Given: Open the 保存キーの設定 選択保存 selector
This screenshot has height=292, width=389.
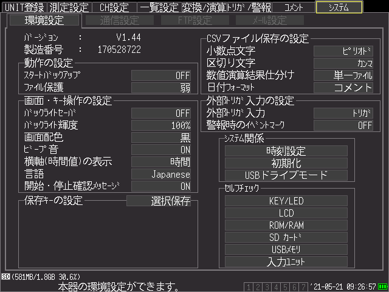Looking at the screenshot, I should click(159, 201).
